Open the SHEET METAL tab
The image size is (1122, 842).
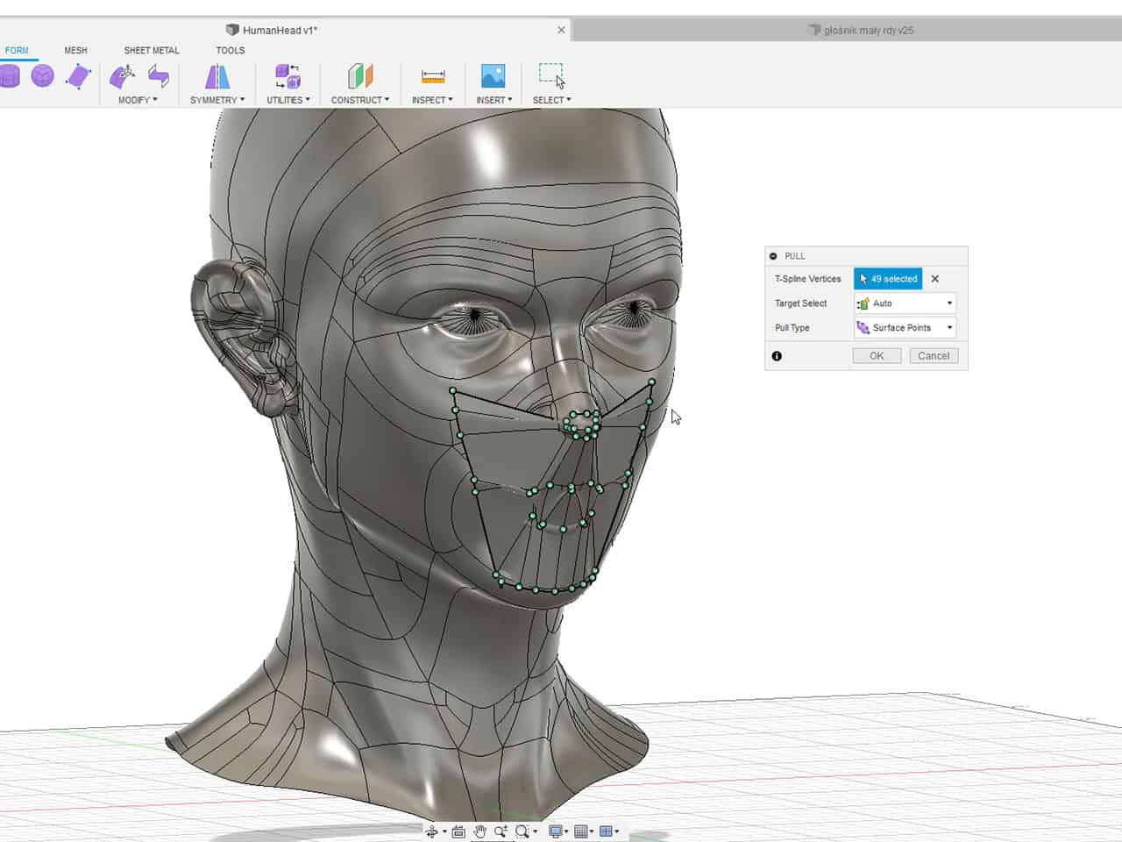click(x=151, y=50)
